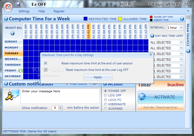Click the notification minutes value field

click(x=55, y=108)
